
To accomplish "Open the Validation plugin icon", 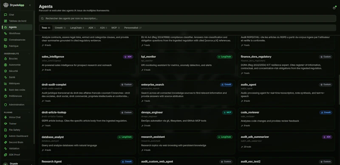I will click(6, 148).
